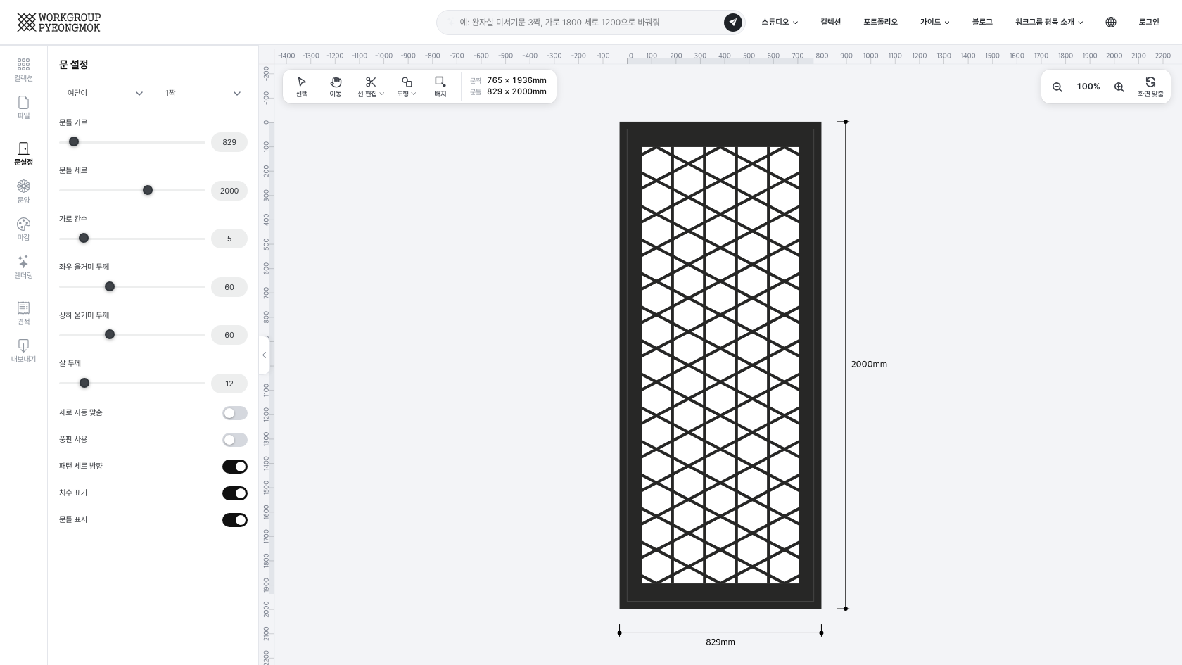Enable the 풍판 사용 toggle
The image size is (1182, 665).
(x=235, y=440)
